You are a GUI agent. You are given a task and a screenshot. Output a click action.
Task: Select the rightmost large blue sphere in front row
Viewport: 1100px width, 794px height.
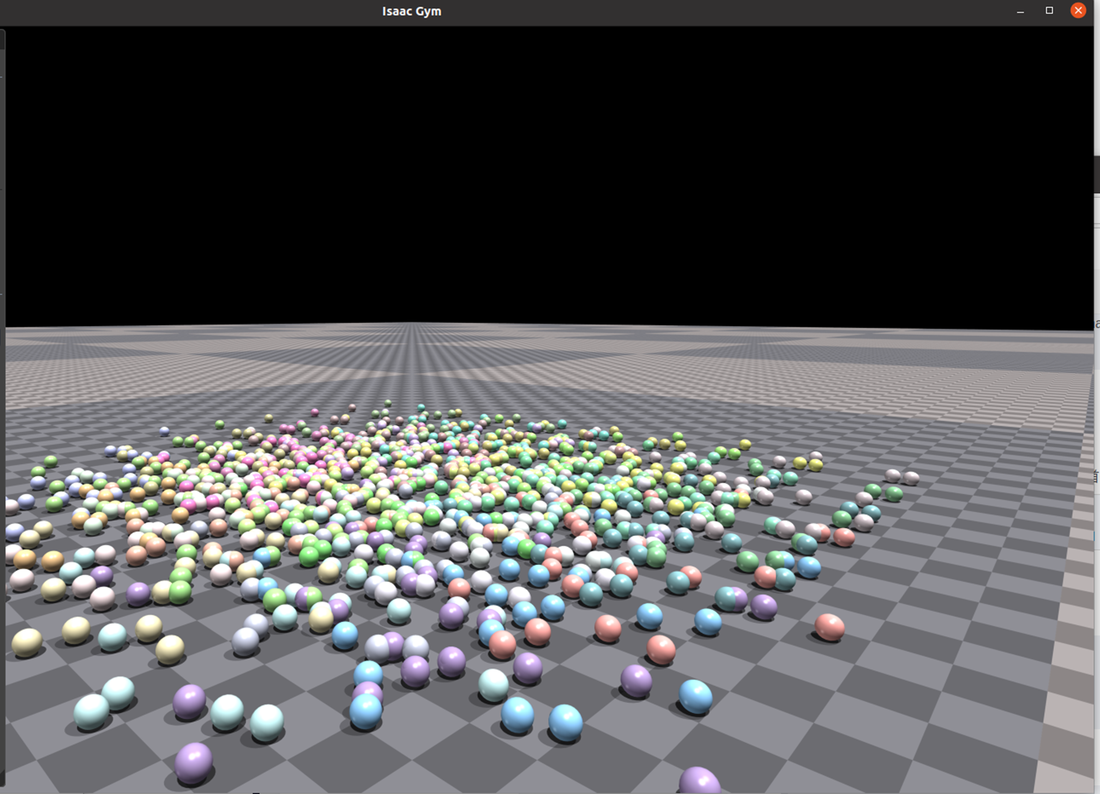tap(695, 696)
